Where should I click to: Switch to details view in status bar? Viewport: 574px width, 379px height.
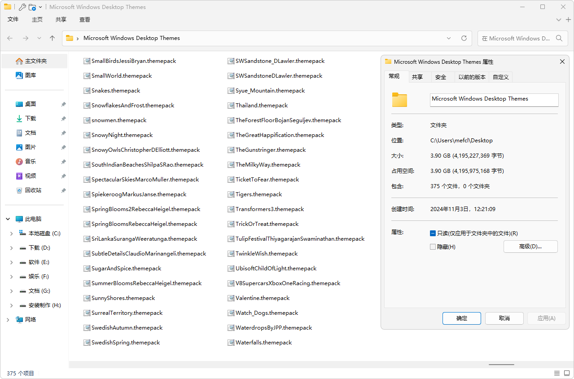point(556,373)
